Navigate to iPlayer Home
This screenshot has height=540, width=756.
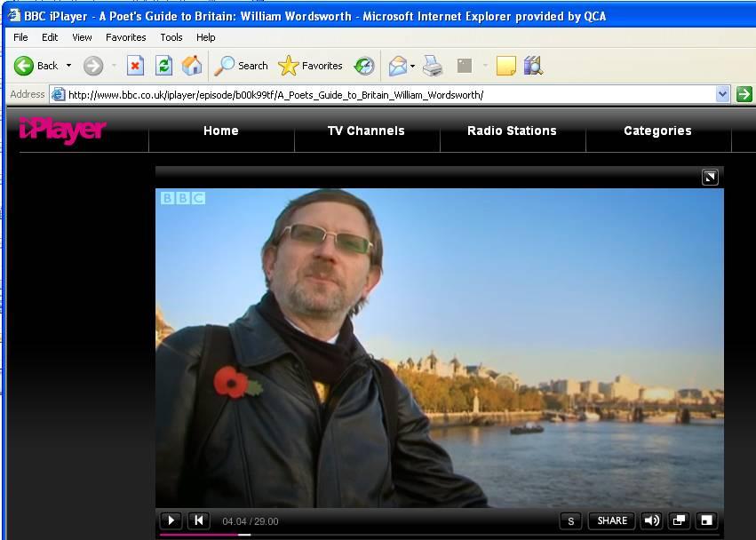pyautogui.click(x=221, y=131)
